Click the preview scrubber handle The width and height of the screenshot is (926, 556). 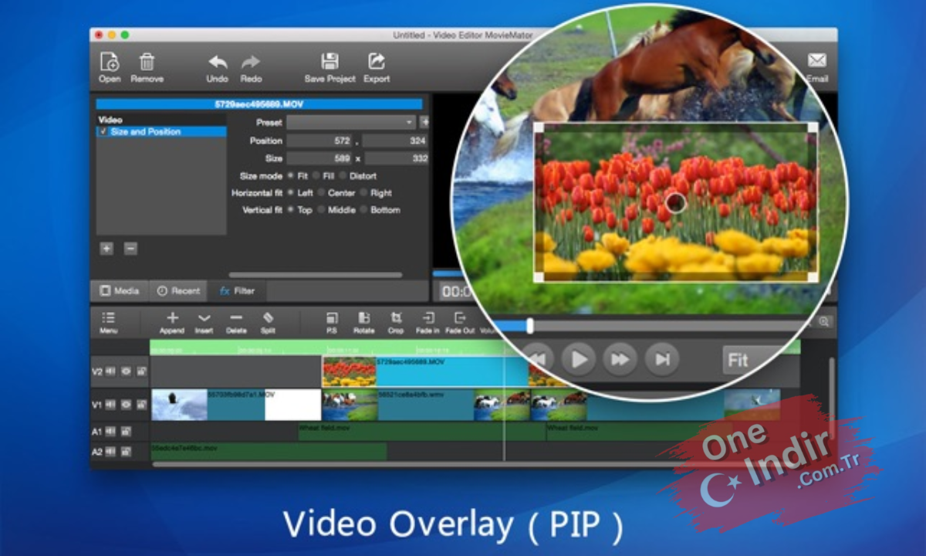(530, 326)
